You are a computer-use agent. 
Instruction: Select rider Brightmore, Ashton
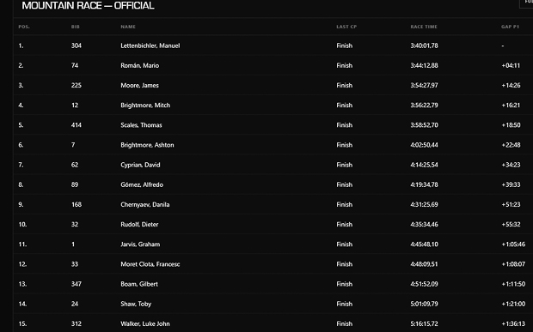[147, 145]
